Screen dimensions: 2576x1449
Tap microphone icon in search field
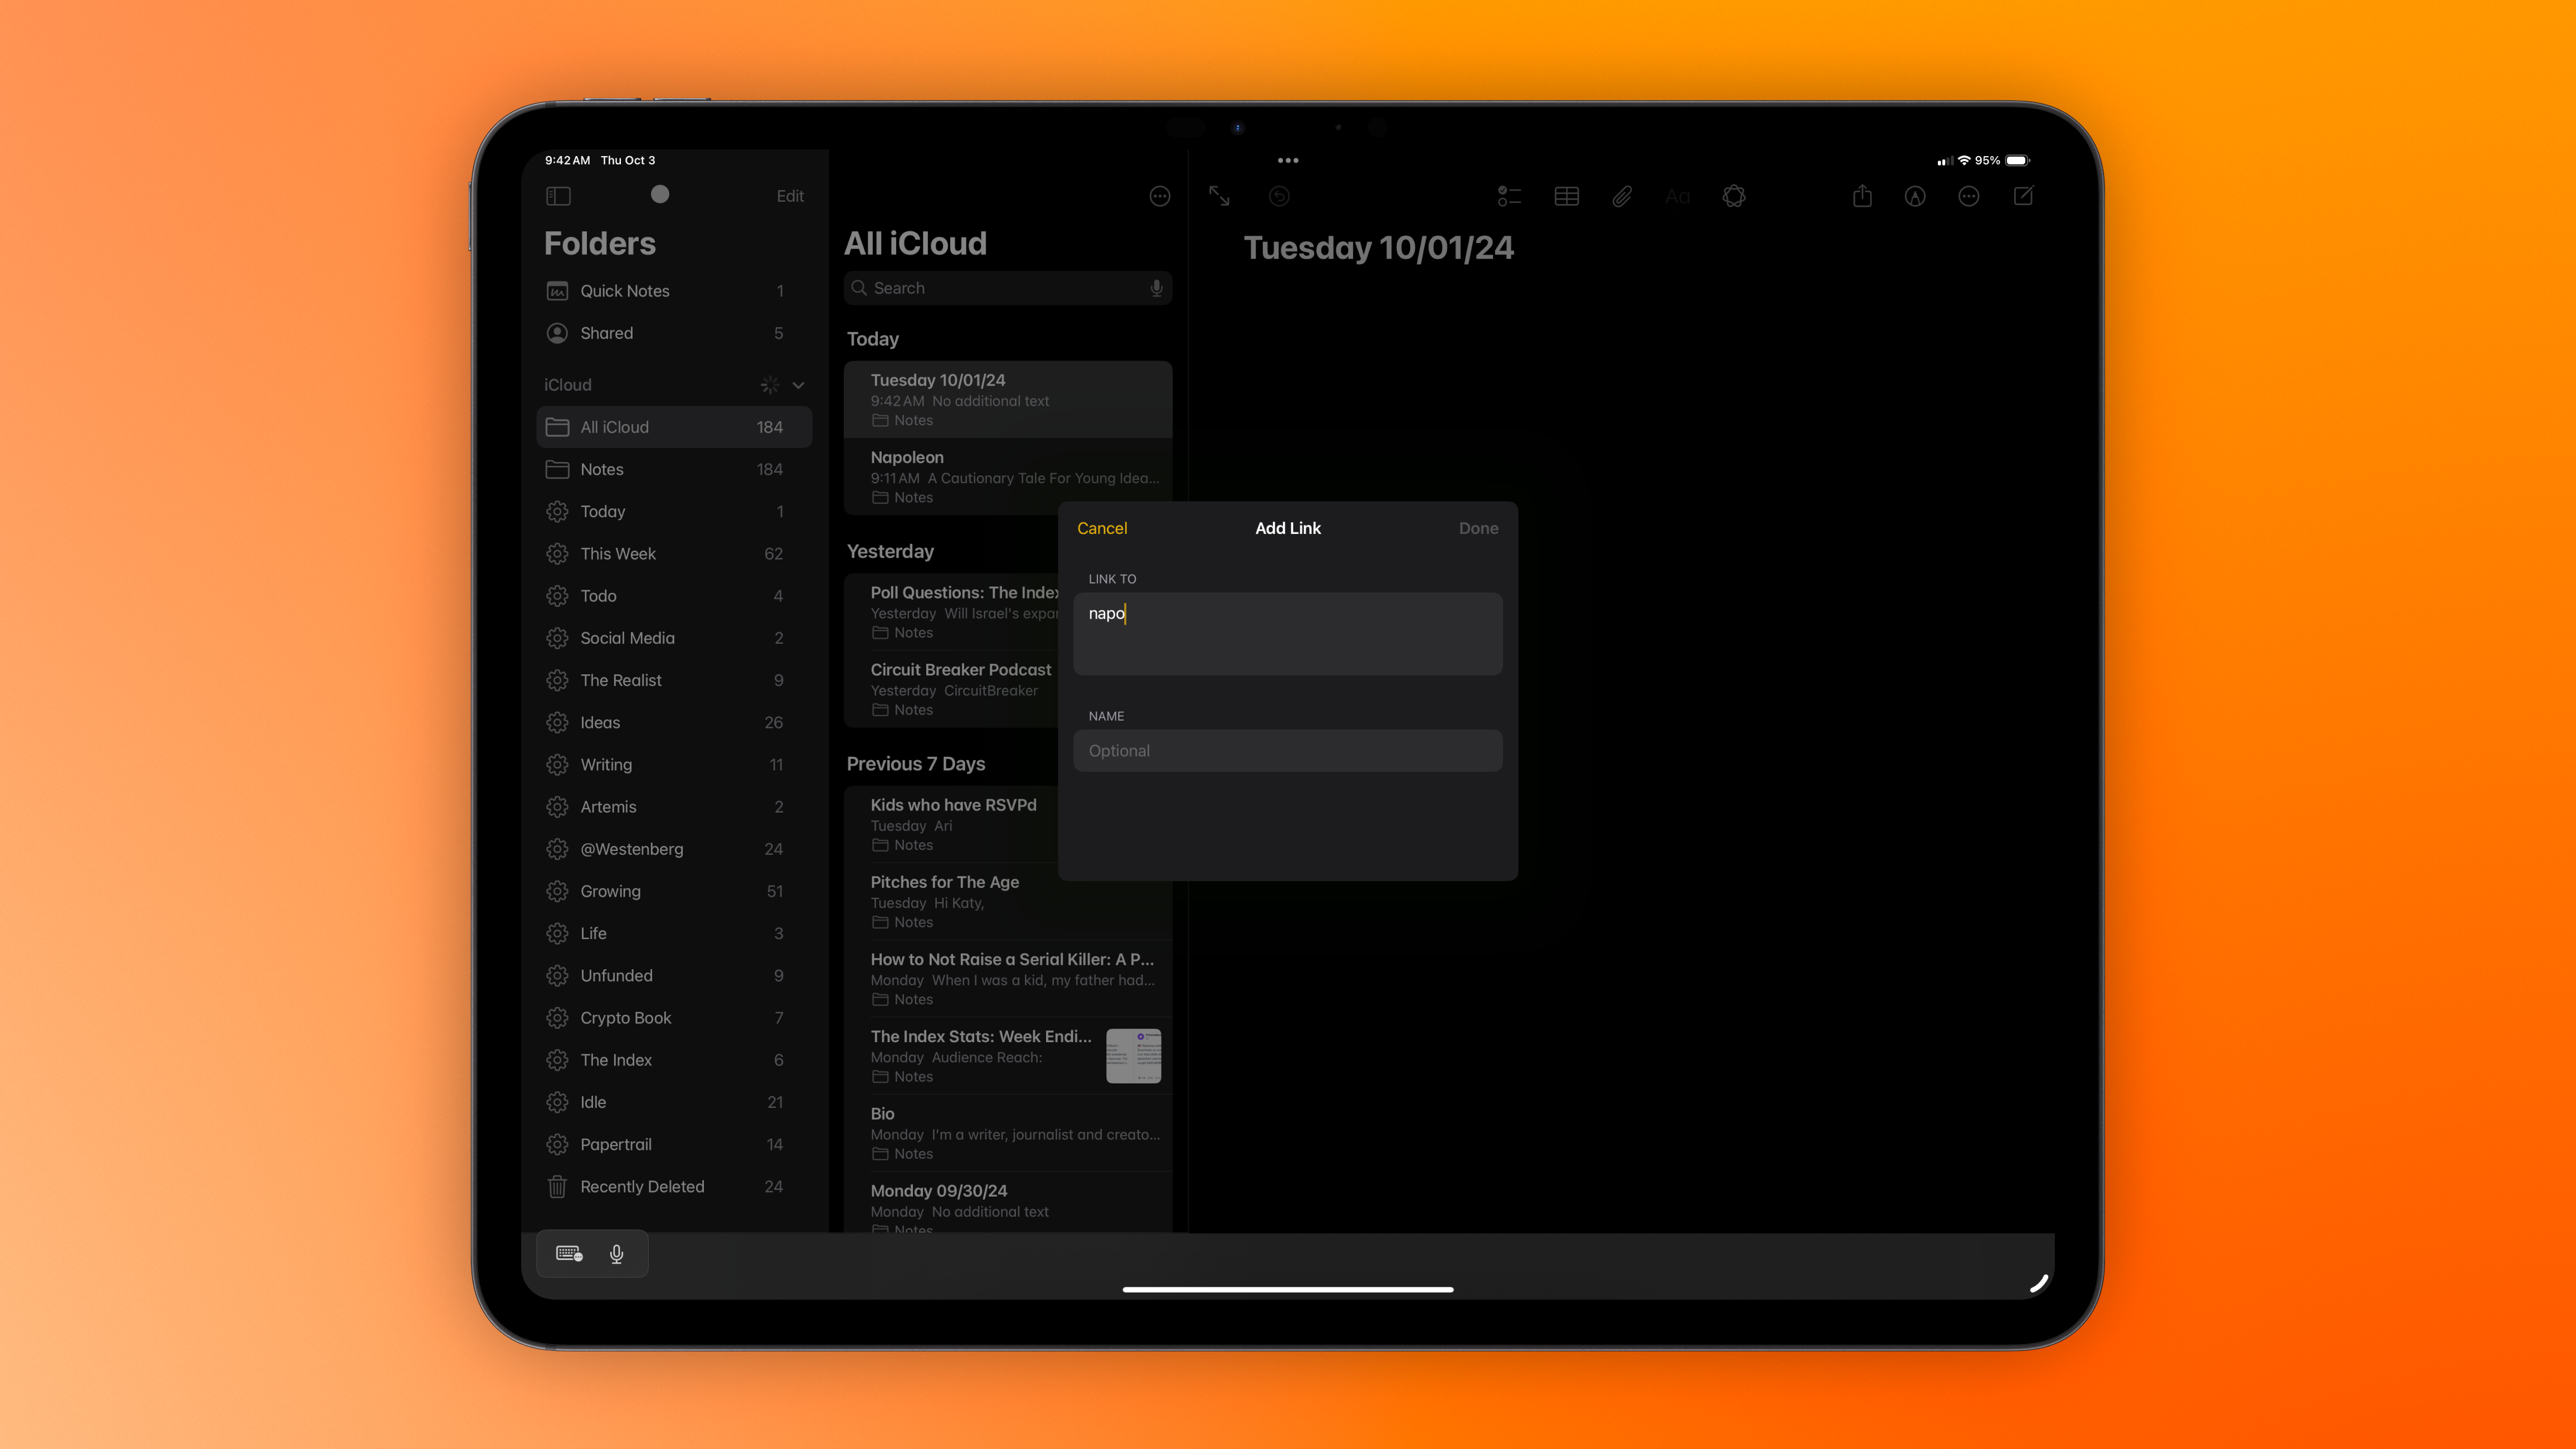(1156, 288)
